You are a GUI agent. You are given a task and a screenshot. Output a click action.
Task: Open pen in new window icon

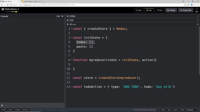158,110
